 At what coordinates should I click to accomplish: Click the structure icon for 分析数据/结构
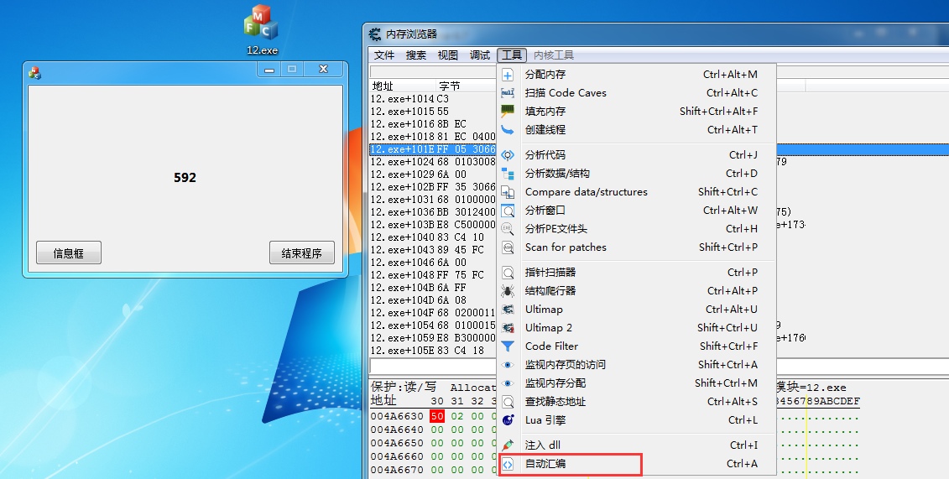click(508, 174)
